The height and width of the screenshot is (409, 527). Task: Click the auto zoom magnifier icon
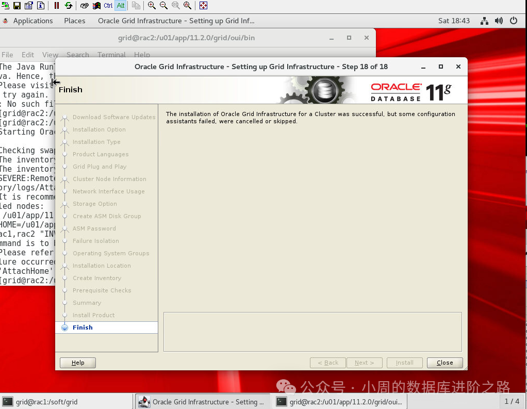click(188, 5)
